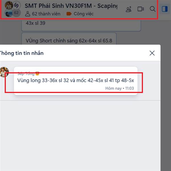This screenshot has height=171, width=171.
Task: Click the emoji next to Sếp Tổng
Action: [x=37, y=74]
